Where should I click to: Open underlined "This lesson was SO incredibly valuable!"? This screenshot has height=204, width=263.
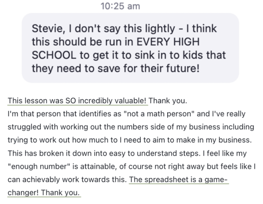pos(77,101)
